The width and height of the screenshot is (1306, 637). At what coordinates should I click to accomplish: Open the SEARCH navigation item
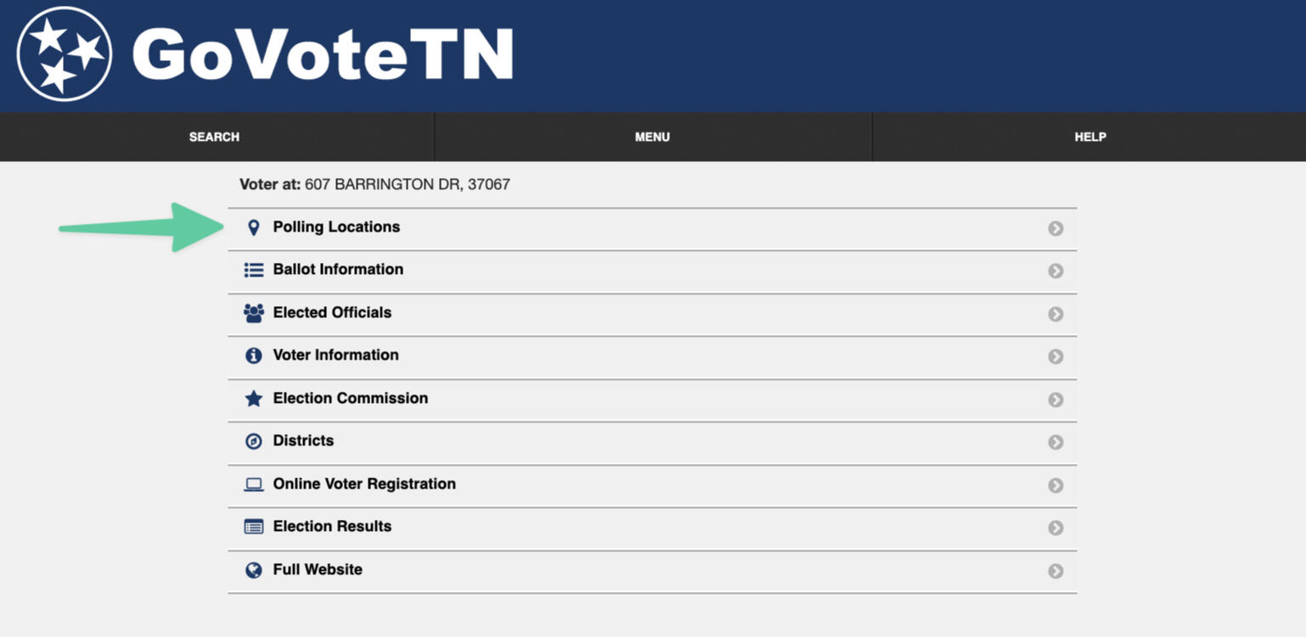click(214, 137)
